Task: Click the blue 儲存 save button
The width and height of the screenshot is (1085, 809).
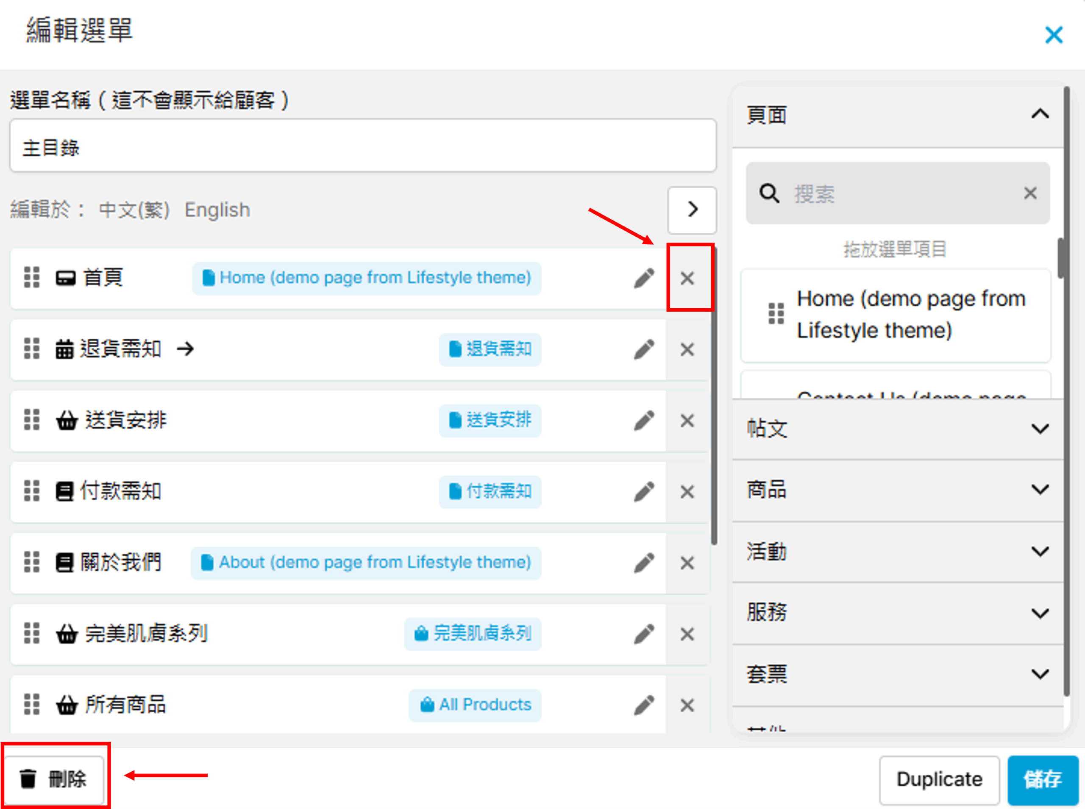Action: pos(1043,779)
